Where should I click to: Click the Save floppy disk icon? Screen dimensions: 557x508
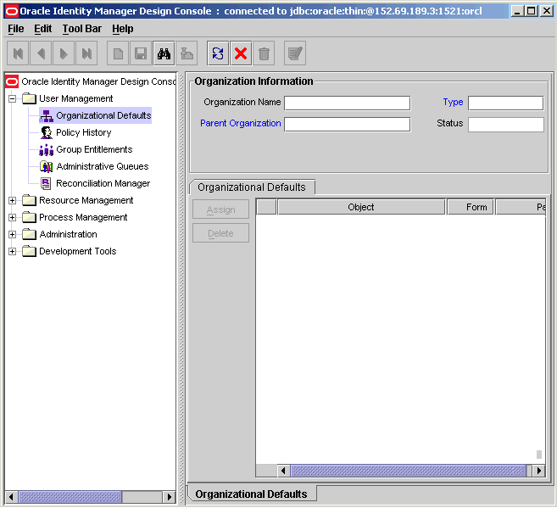pos(141,53)
